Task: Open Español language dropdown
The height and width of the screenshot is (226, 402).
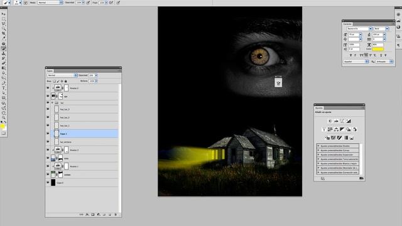Action: [356, 62]
